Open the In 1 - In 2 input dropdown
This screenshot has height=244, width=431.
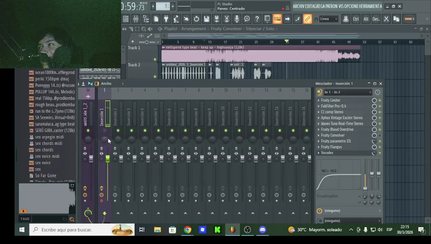(x=348, y=92)
